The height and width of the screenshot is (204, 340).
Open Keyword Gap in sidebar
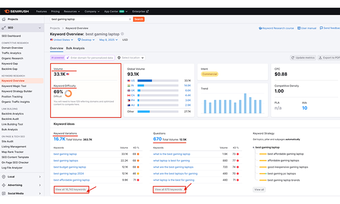(x=10, y=63)
